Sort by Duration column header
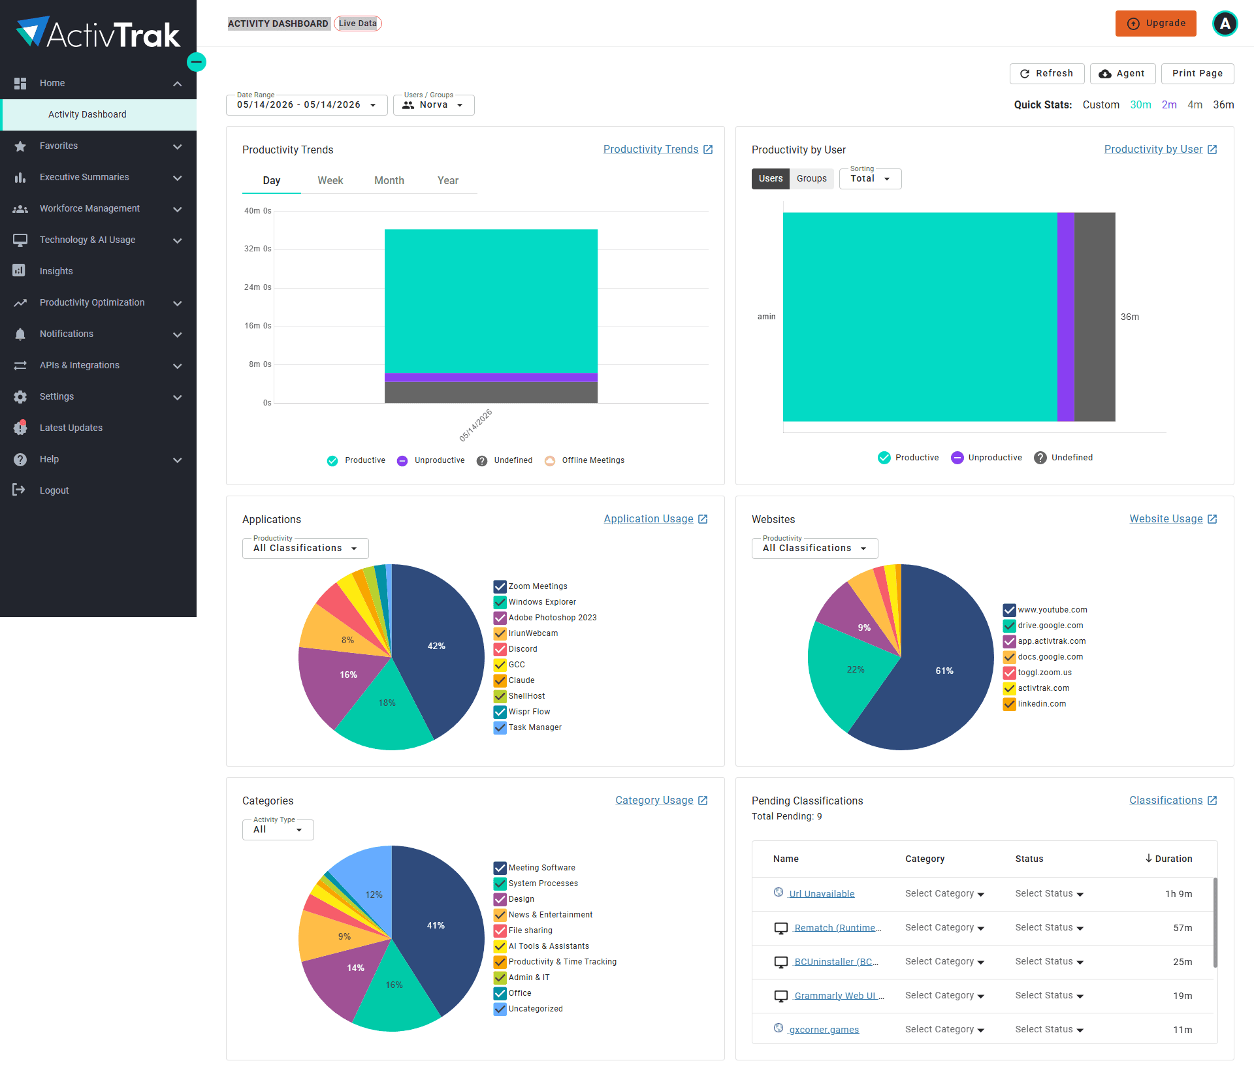 point(1168,859)
